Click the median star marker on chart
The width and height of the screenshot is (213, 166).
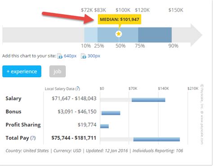(x=119, y=34)
